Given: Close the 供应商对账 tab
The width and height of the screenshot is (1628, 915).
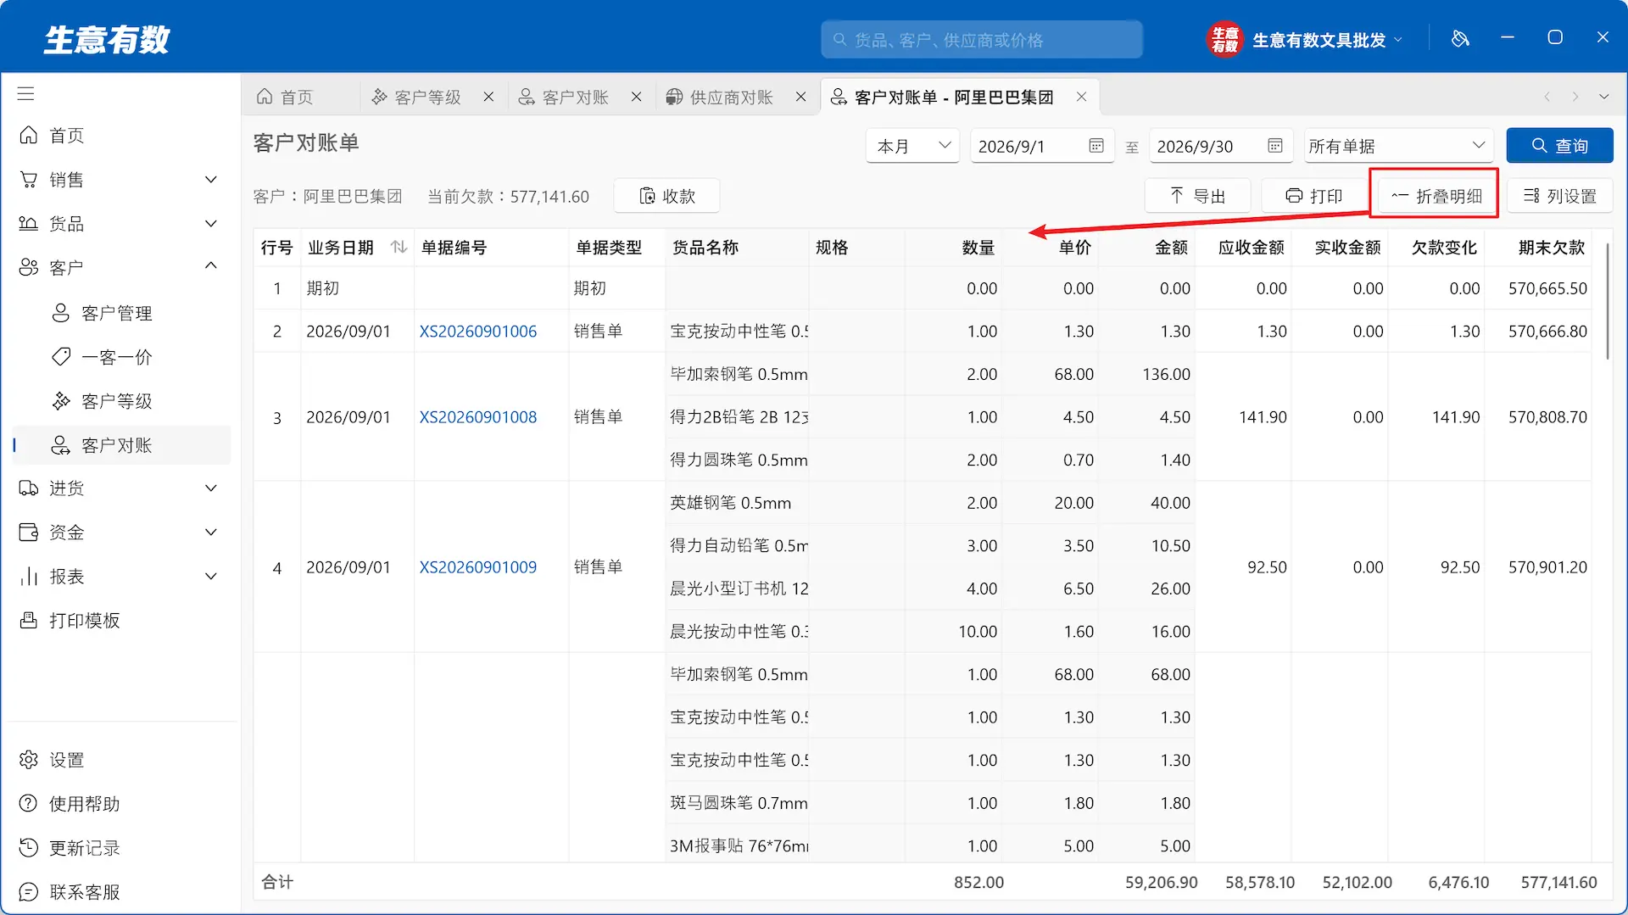Looking at the screenshot, I should (x=801, y=97).
